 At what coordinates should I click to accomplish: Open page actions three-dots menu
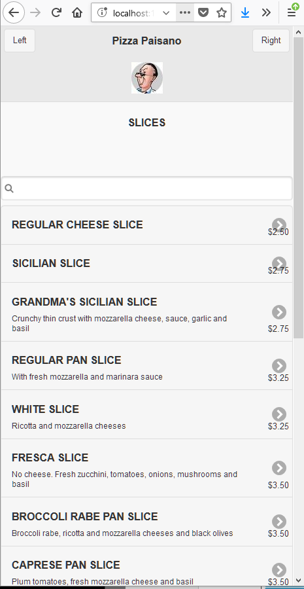click(185, 13)
